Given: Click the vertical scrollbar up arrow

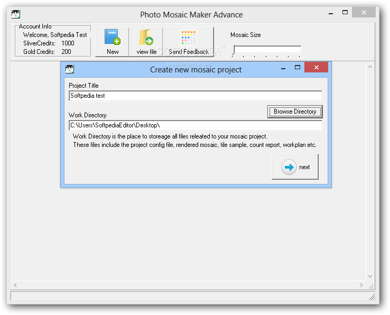Looking at the screenshot, I should click(x=370, y=67).
